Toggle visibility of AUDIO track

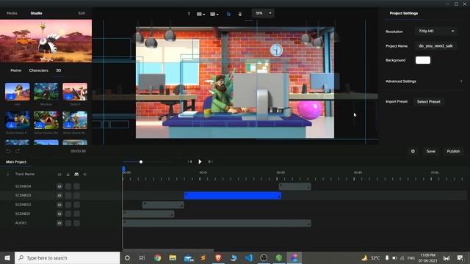[x=59, y=223]
